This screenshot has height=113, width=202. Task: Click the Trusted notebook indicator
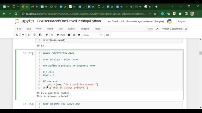(x=149, y=29)
